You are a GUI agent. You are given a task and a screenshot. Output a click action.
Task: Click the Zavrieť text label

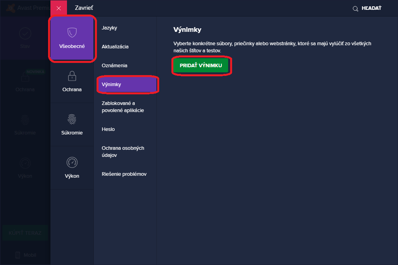84,8
